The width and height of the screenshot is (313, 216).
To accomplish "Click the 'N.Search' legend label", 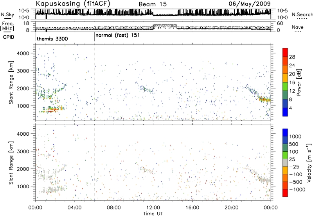I will 302,14.
